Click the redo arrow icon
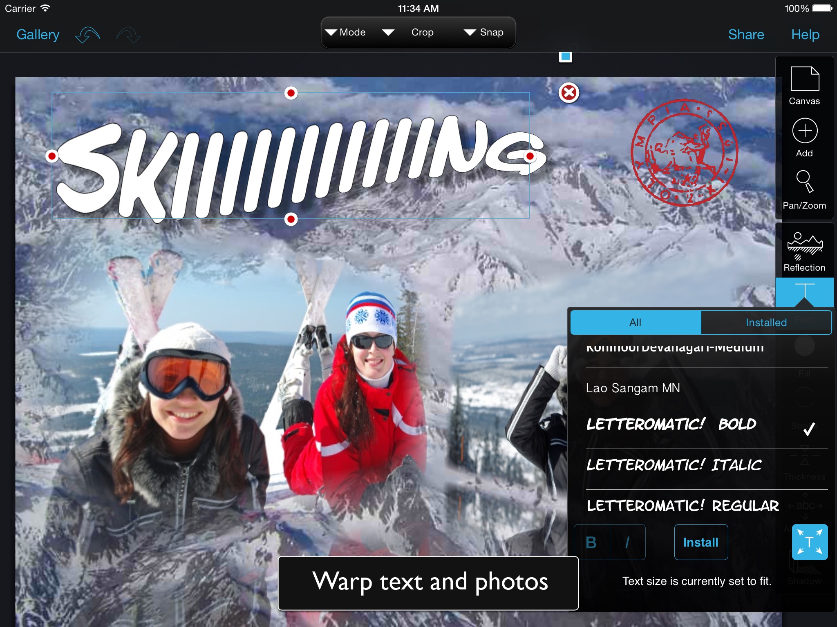The width and height of the screenshot is (837, 627). click(128, 35)
